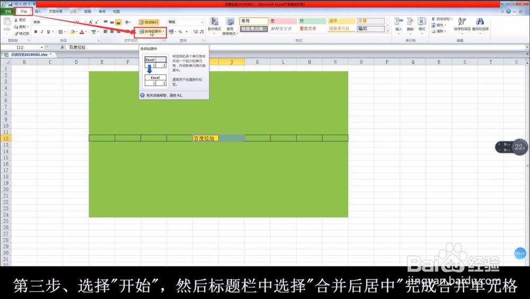
Task: Switch to Data (数据) tab
Action: [x=87, y=12]
